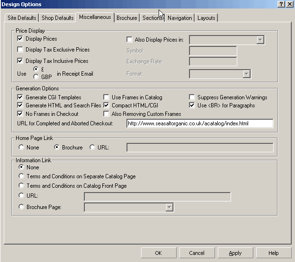Expand the Brochure Page dropdown
The height and width of the screenshot is (262, 295).
(x=169, y=207)
